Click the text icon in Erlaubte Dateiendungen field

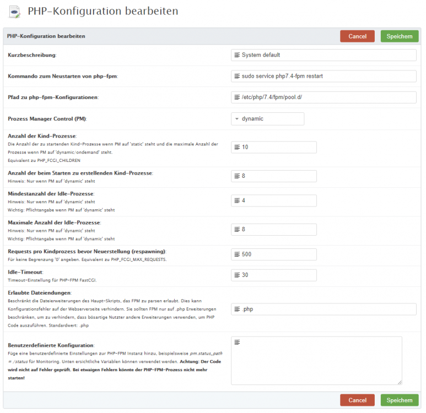coord(237,309)
